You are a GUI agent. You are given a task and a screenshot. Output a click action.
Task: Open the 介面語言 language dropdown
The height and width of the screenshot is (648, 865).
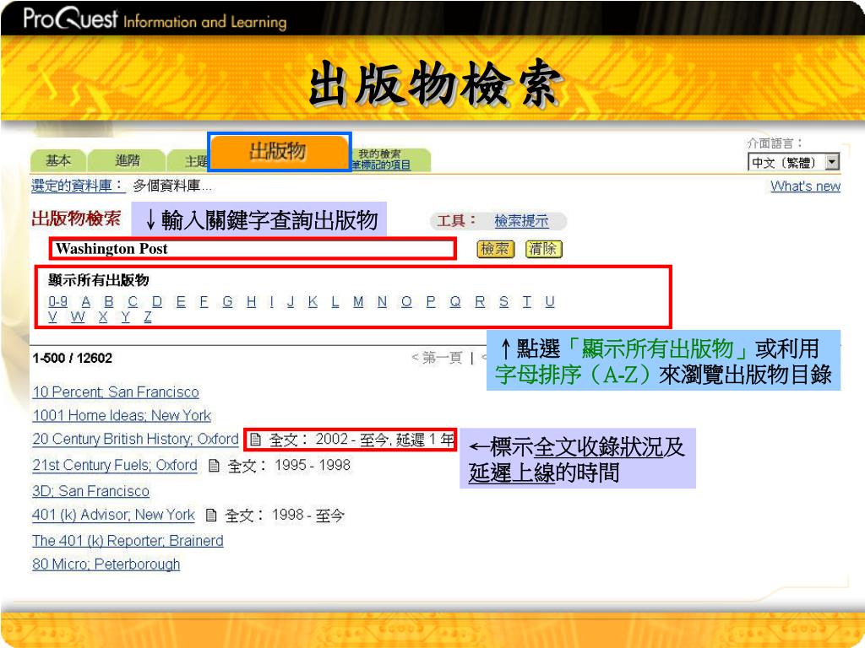point(793,163)
